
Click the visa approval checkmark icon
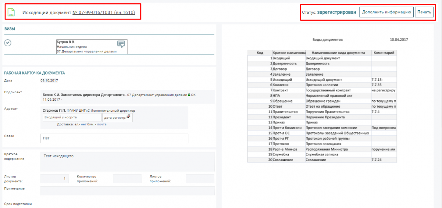click(x=8, y=43)
